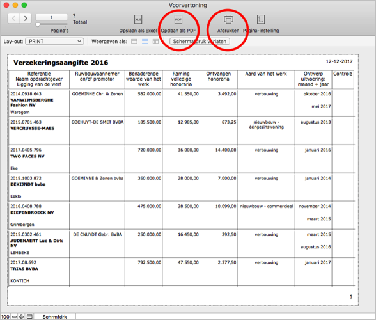Screen dimensions: 376x320
Task: Click the Opslaan als Excel icon
Action: (x=138, y=19)
